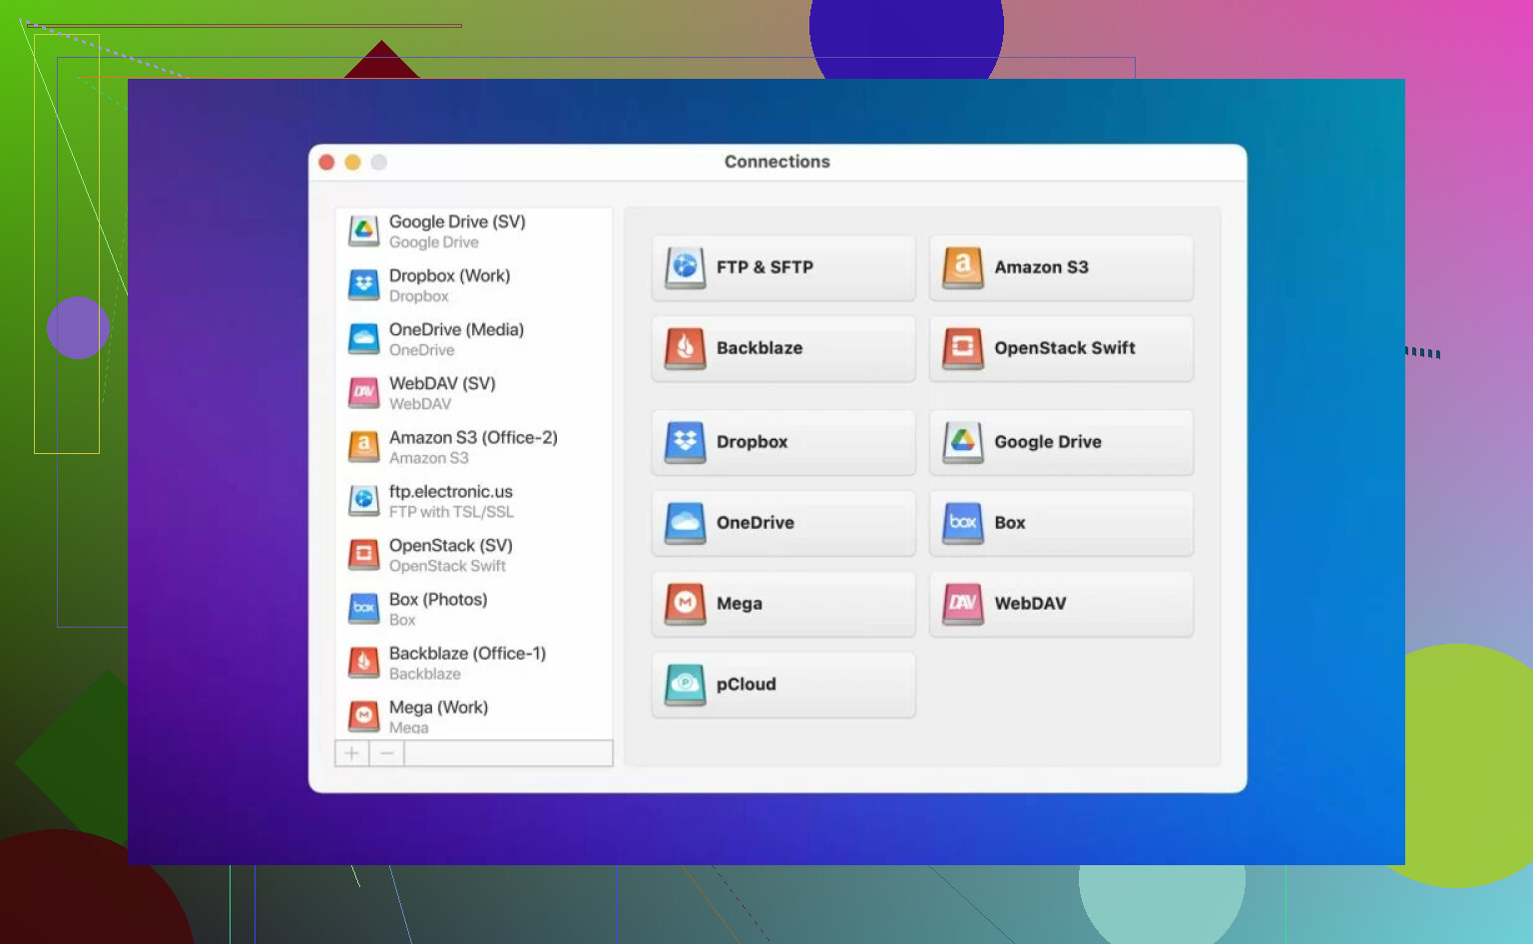Screen dimensions: 1533x944
Task: Click the Mega (Work) sidebar icon
Action: point(363,715)
